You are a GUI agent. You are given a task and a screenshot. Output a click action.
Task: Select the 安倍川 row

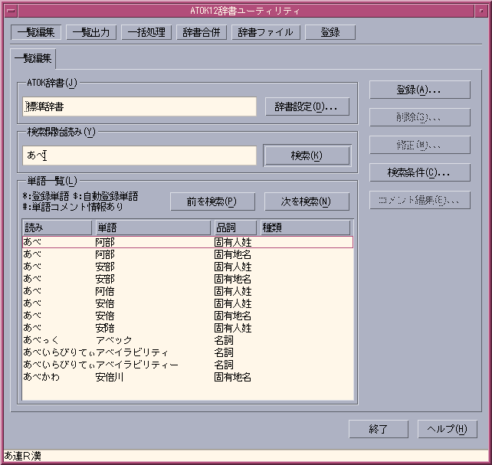(x=188, y=377)
